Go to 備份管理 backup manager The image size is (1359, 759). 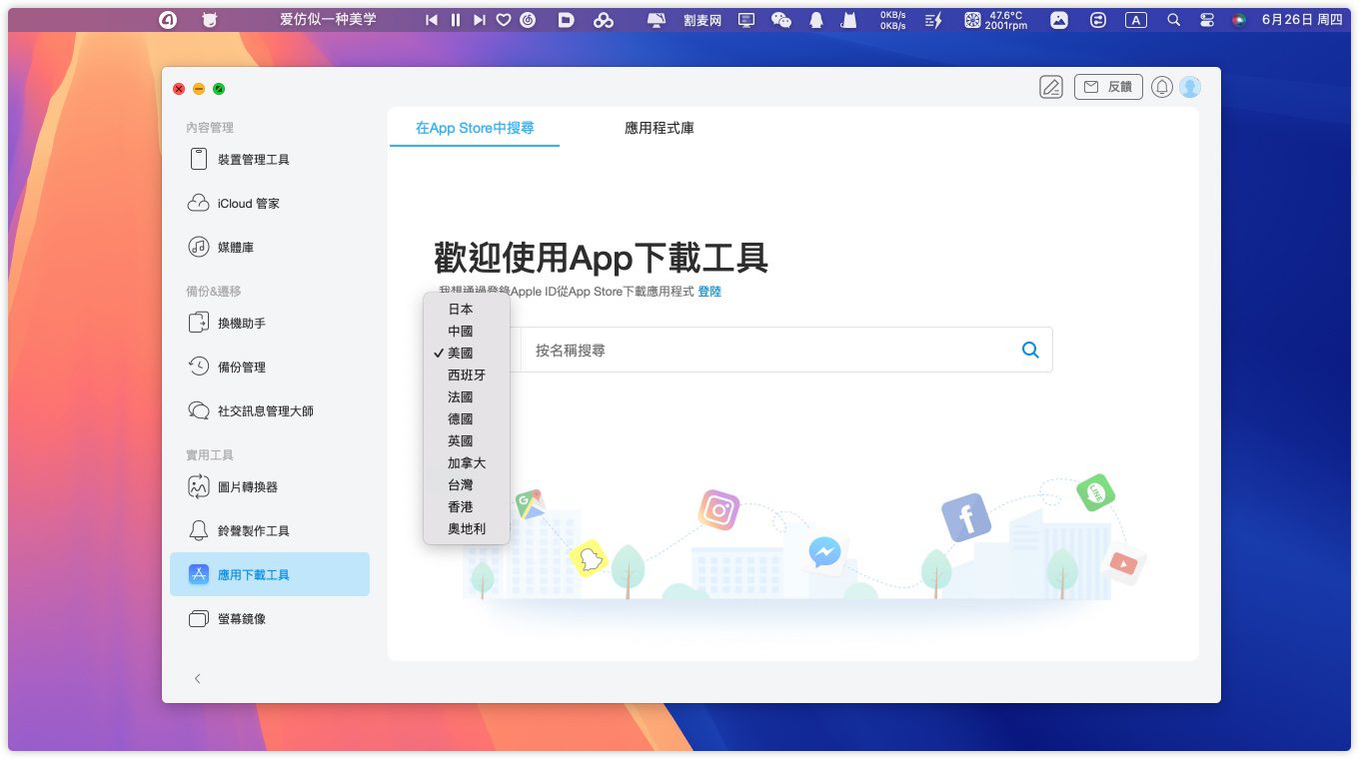coord(241,368)
